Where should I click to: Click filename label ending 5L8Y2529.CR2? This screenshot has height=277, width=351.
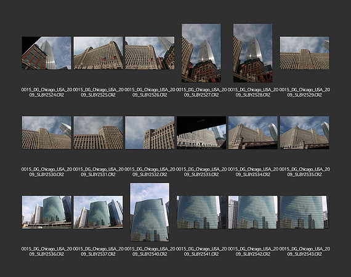(304, 92)
